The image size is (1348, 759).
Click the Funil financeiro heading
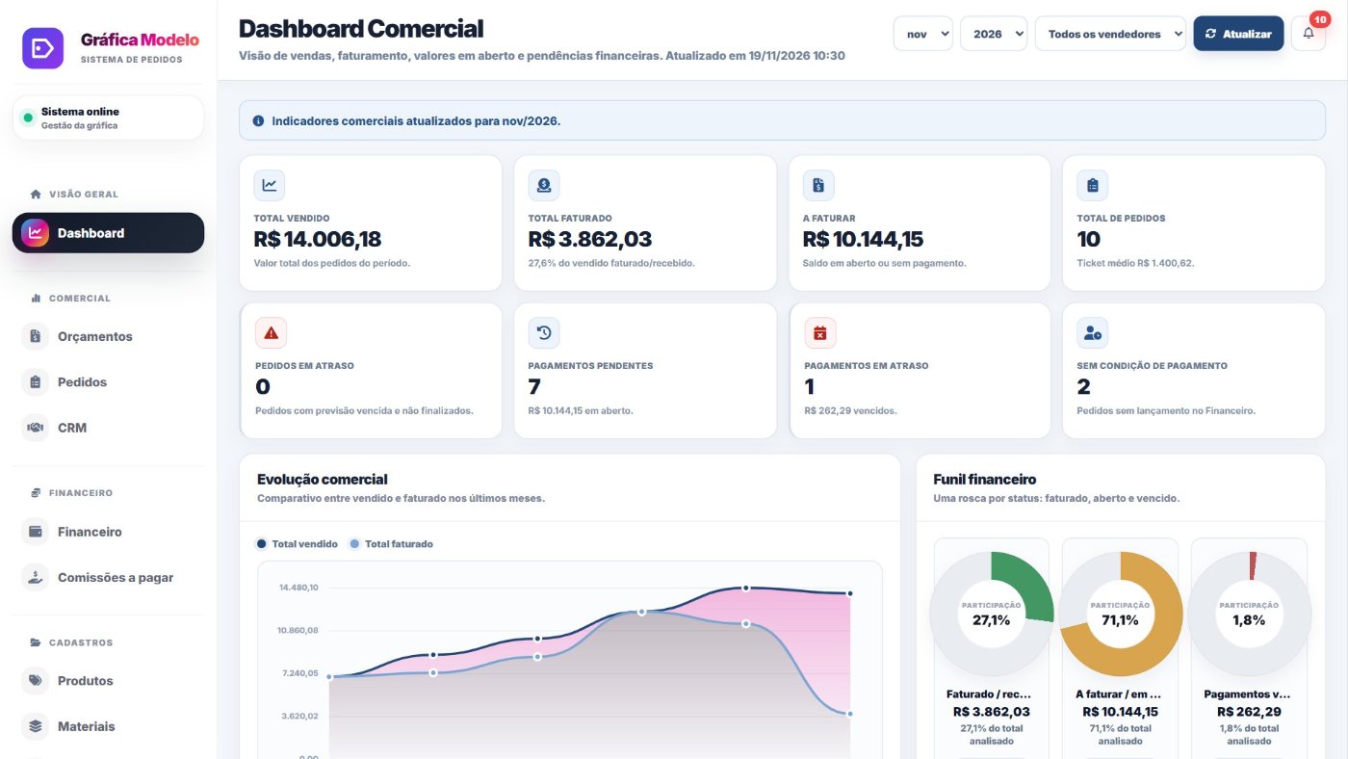point(985,479)
